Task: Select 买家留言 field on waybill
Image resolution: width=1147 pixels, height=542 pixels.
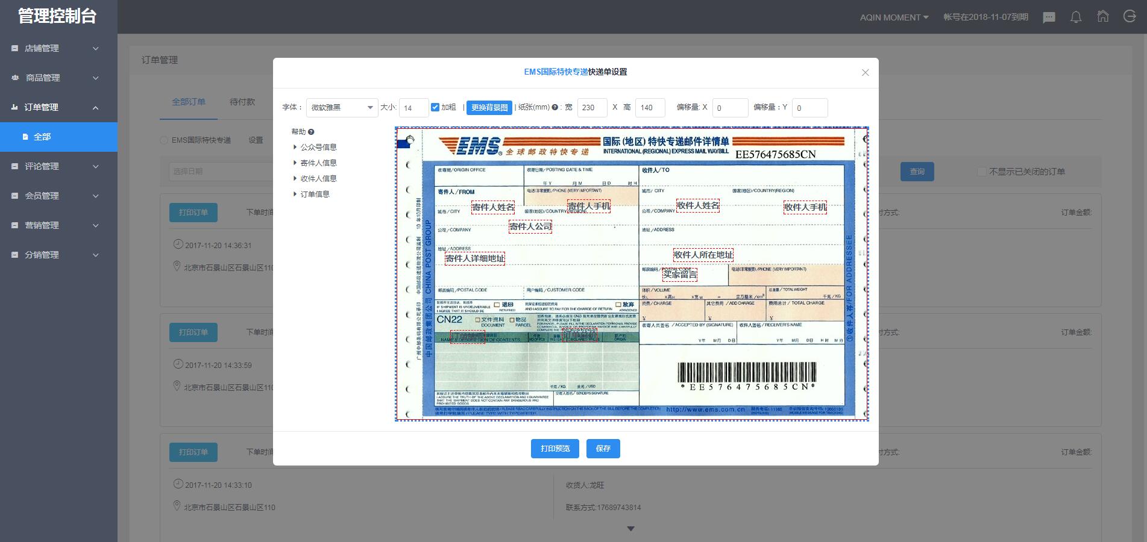Action: [x=680, y=275]
